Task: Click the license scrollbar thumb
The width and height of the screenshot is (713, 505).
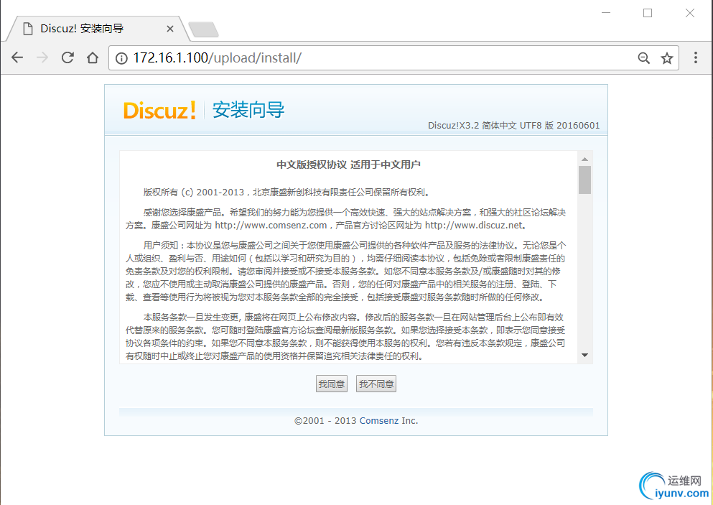Action: coord(584,180)
